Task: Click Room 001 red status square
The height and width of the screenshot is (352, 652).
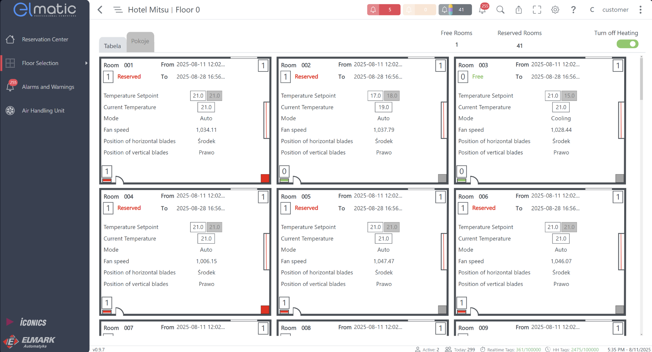Action: pos(265,178)
